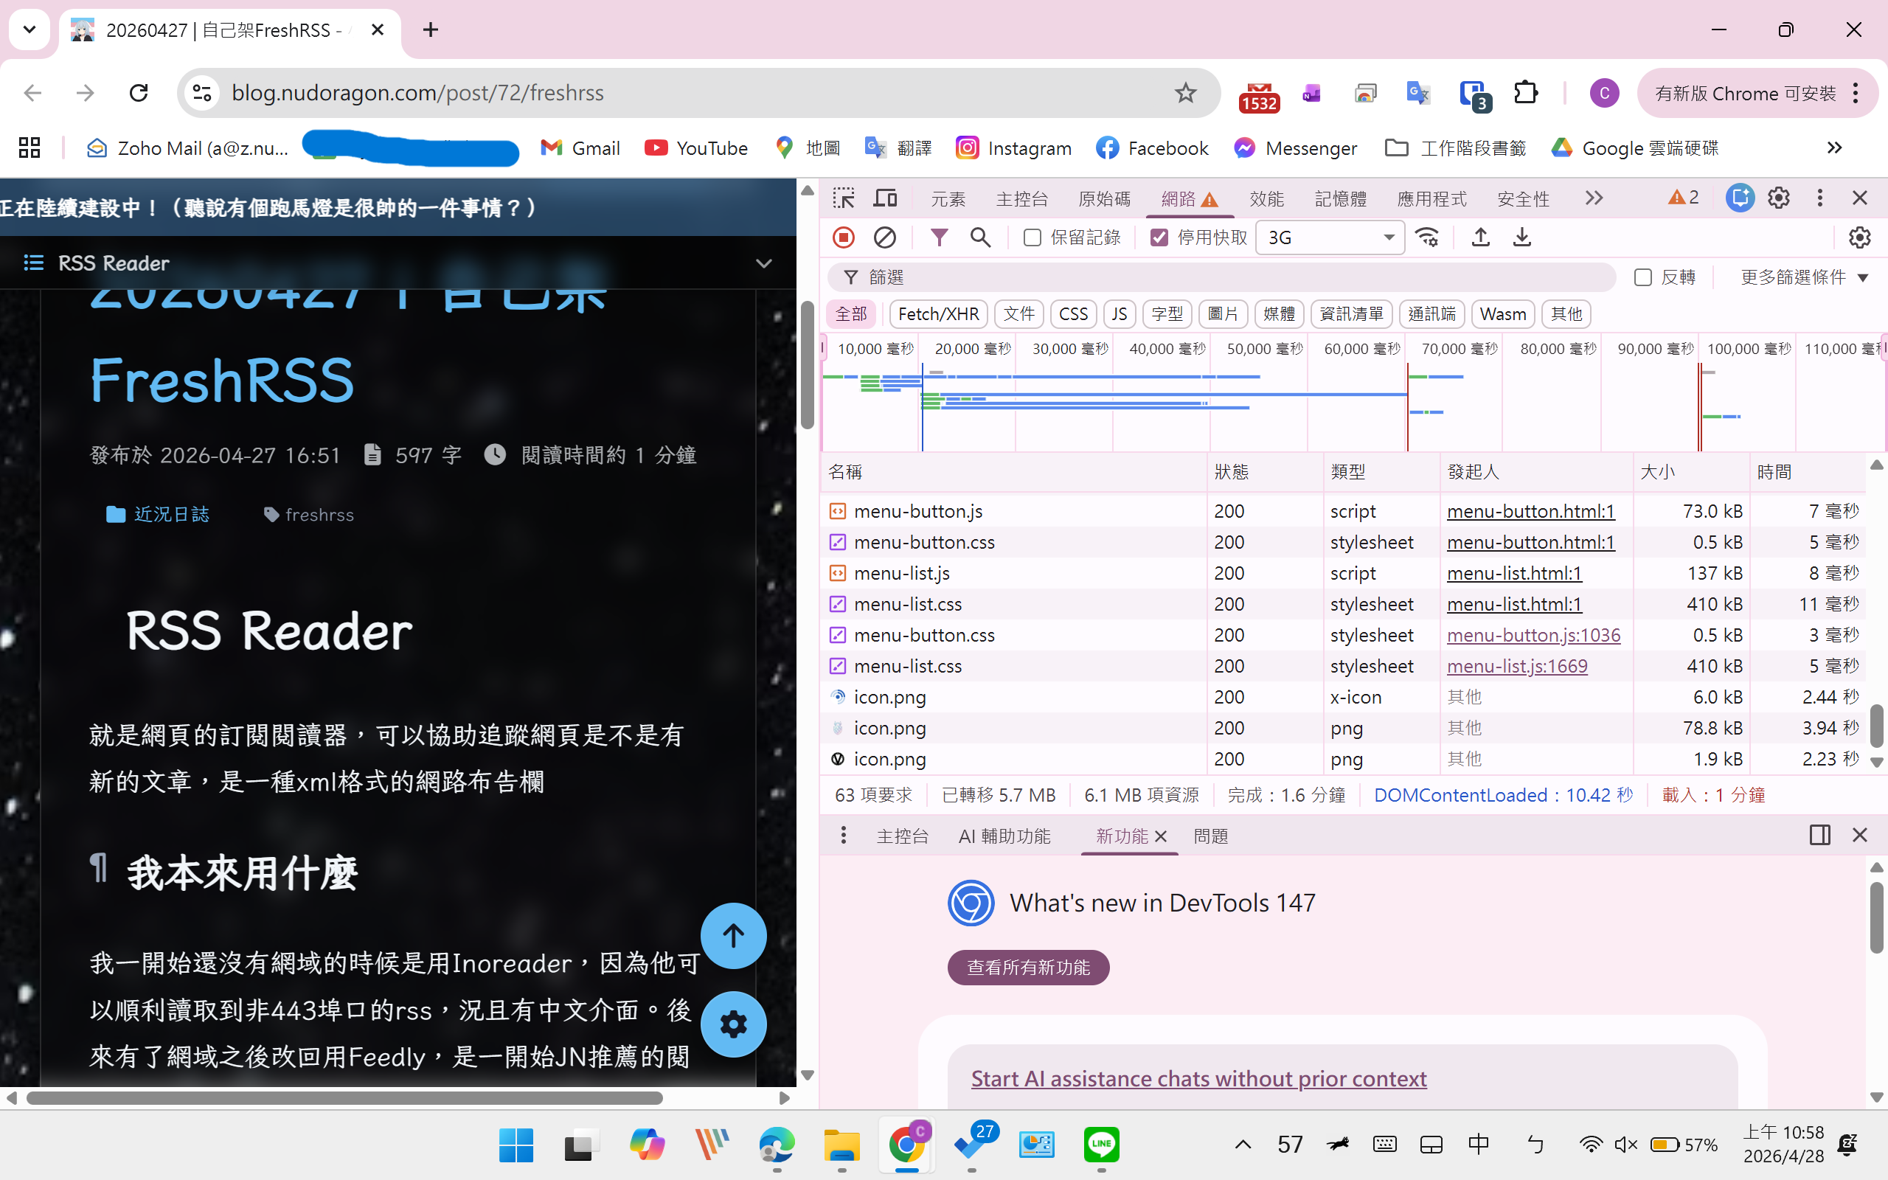
Task: Open Google Translate extension icon
Action: (x=1417, y=93)
